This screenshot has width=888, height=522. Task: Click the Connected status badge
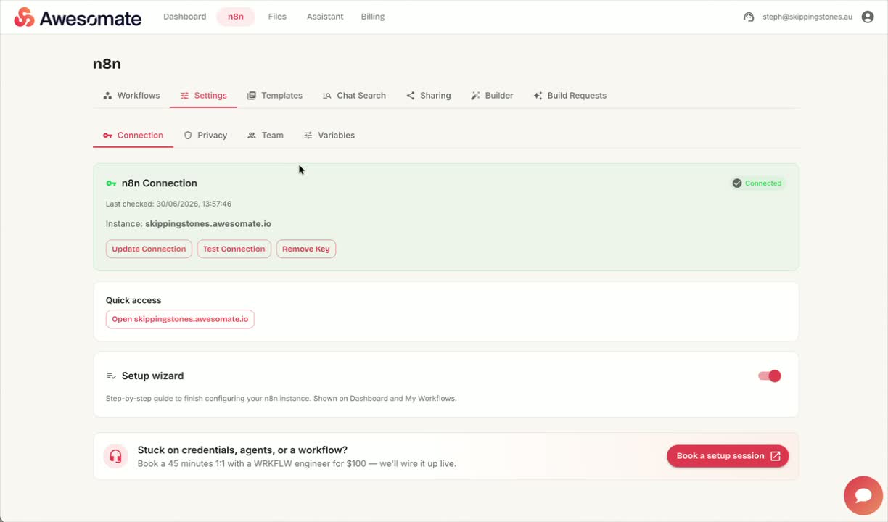point(757,183)
